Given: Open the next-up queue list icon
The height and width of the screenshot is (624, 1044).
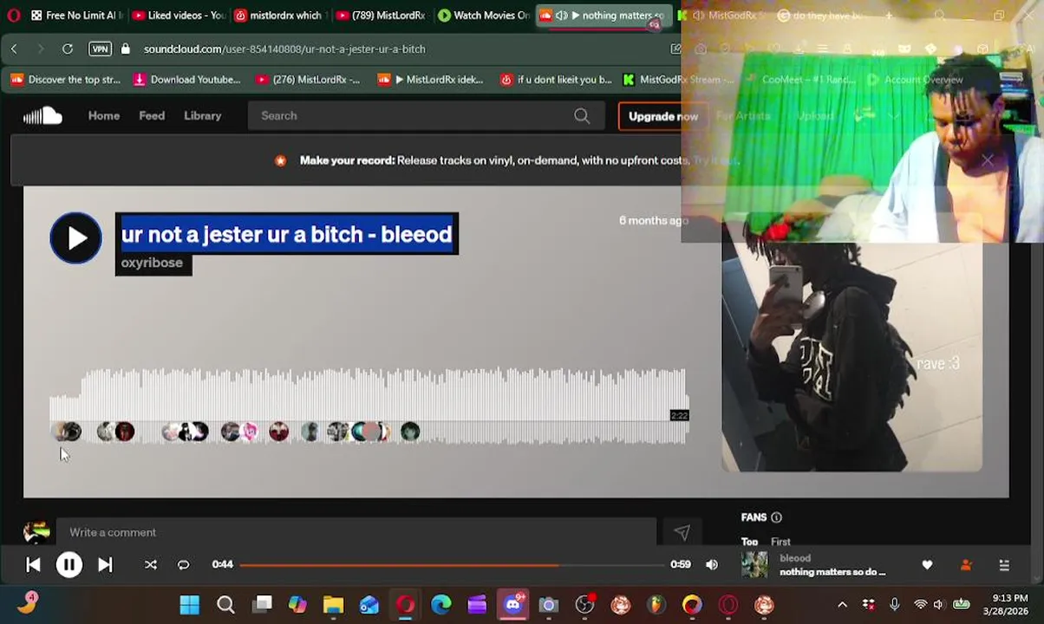Looking at the screenshot, I should (1004, 565).
